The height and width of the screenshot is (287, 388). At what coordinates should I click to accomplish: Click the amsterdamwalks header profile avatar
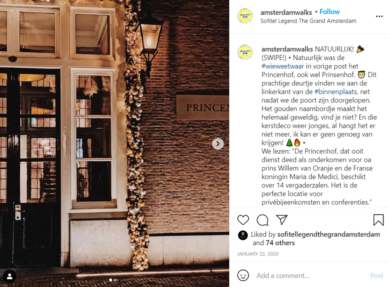click(x=245, y=16)
